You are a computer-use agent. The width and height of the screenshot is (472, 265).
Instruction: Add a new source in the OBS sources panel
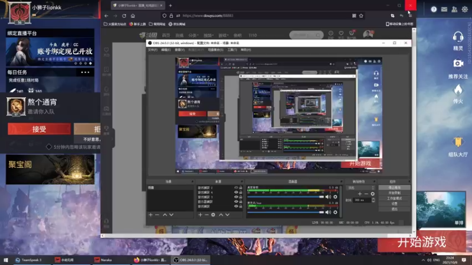(200, 215)
